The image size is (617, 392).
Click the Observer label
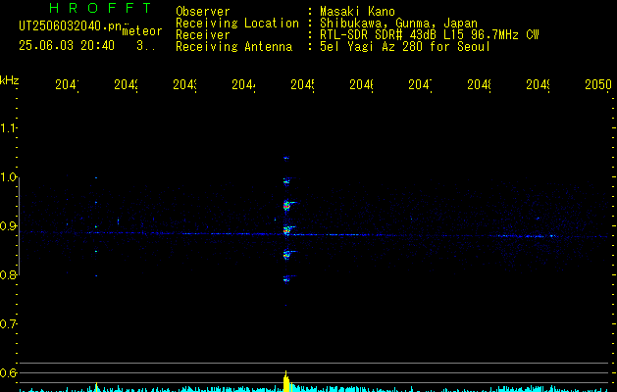tap(203, 12)
